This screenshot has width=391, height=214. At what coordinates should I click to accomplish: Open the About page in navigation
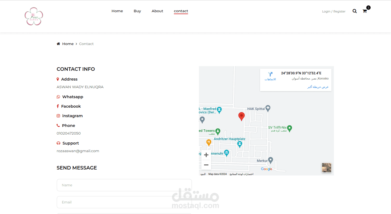point(157,11)
